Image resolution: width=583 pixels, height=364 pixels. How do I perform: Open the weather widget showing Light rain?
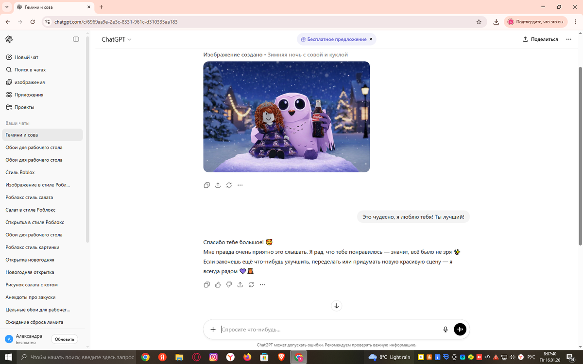coord(390,357)
